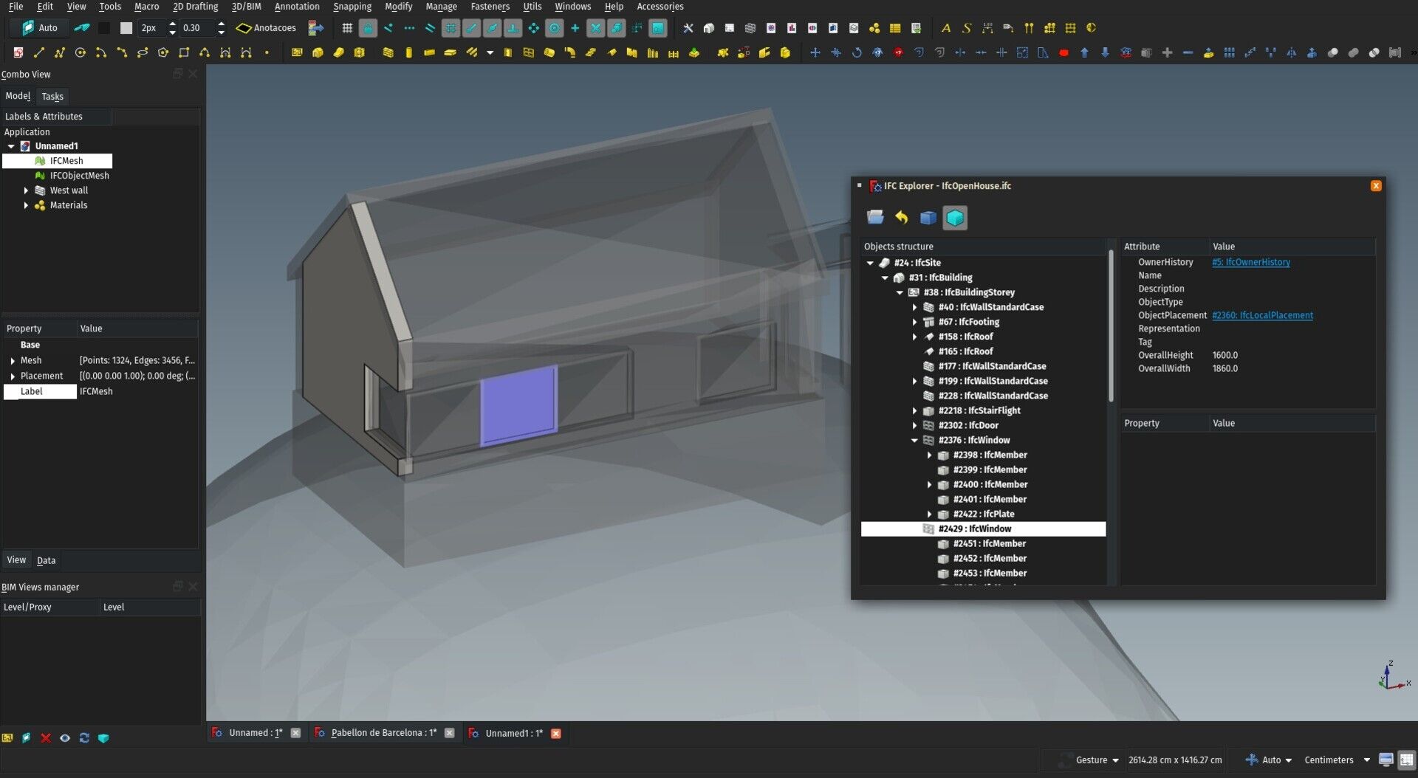Image resolution: width=1418 pixels, height=778 pixels.
Task: Select the Draft rectangle tool
Action: 184,52
